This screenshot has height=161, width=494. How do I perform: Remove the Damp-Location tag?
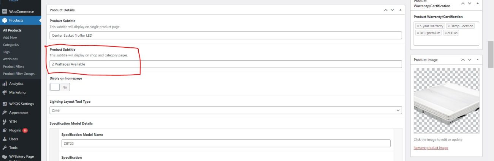(x=448, y=26)
